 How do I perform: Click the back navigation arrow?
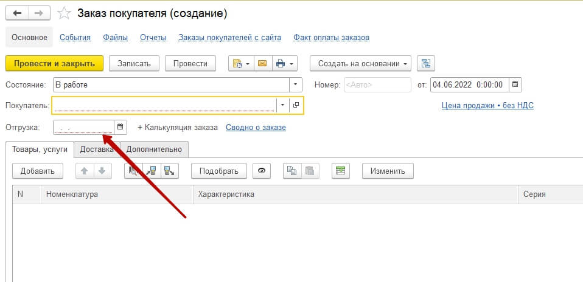click(17, 13)
